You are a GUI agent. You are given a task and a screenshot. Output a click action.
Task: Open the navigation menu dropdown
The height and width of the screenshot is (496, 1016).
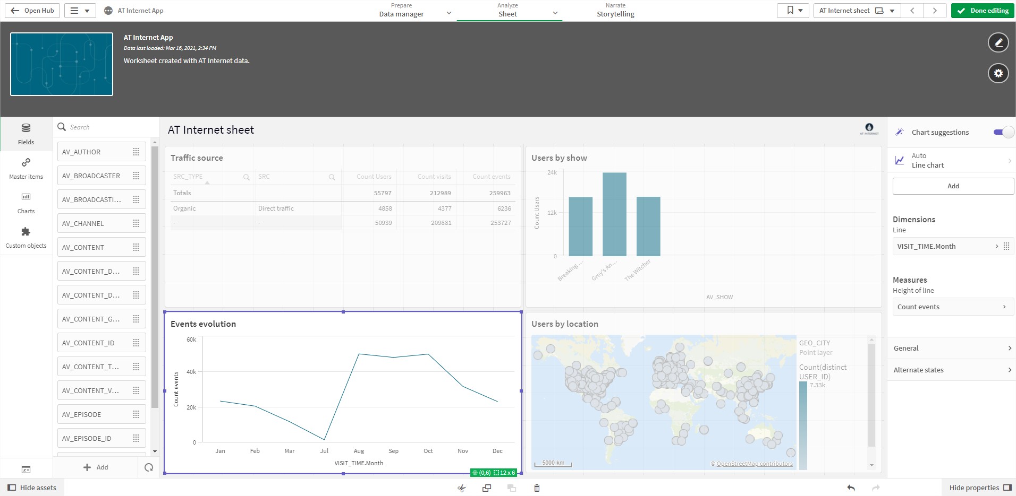tap(80, 11)
